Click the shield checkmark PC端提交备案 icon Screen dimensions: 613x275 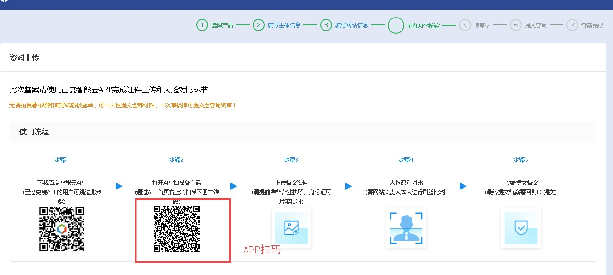[x=521, y=228]
